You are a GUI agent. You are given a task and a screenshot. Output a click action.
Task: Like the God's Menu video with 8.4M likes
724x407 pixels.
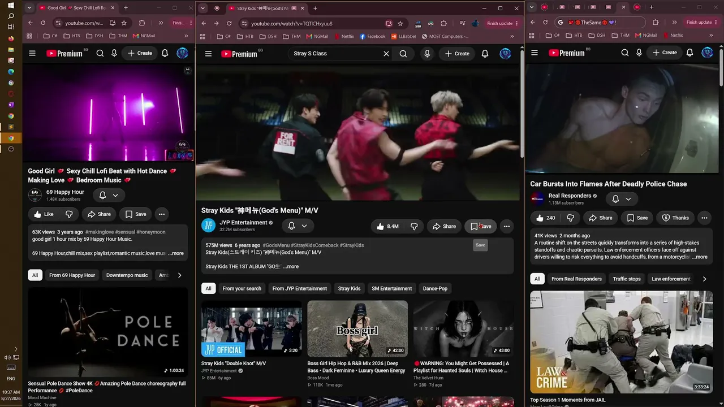click(387, 226)
